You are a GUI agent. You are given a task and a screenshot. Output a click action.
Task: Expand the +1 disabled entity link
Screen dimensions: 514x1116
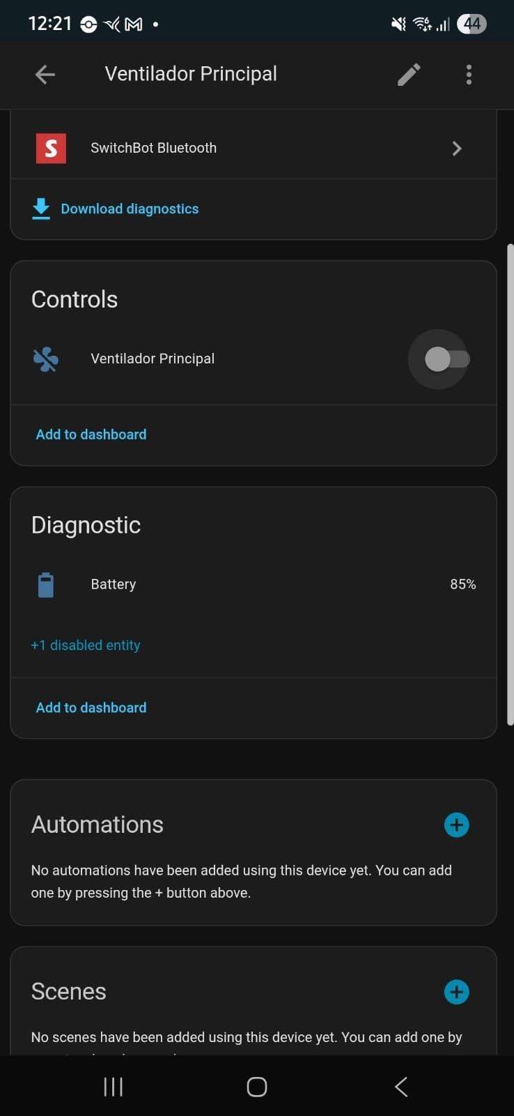tap(86, 645)
